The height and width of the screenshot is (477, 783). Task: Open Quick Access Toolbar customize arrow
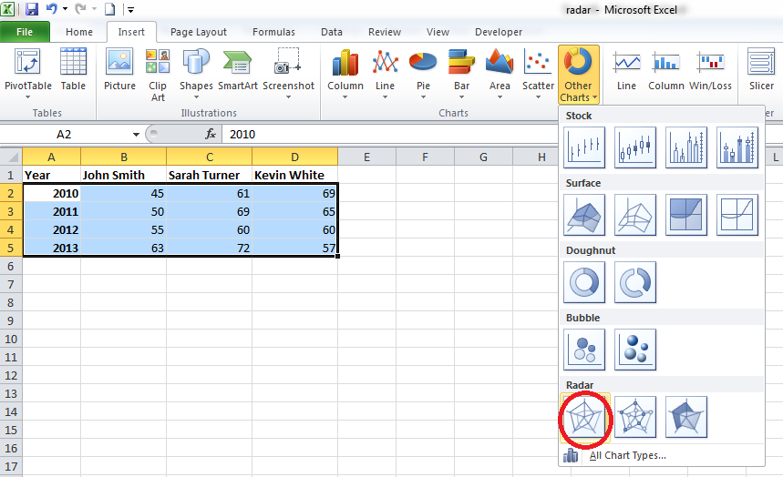click(x=130, y=9)
